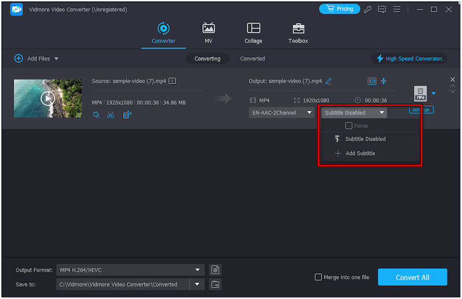The image size is (462, 299).
Task: Click the enhance video icon
Action: pyautogui.click(x=127, y=115)
